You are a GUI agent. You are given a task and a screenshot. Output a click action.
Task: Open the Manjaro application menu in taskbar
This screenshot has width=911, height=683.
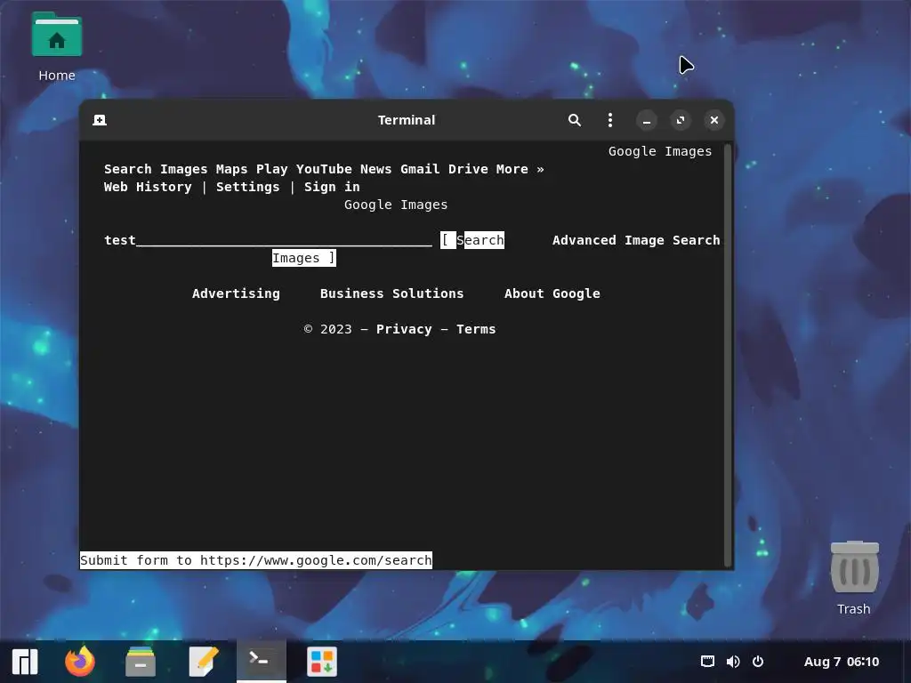point(25,662)
